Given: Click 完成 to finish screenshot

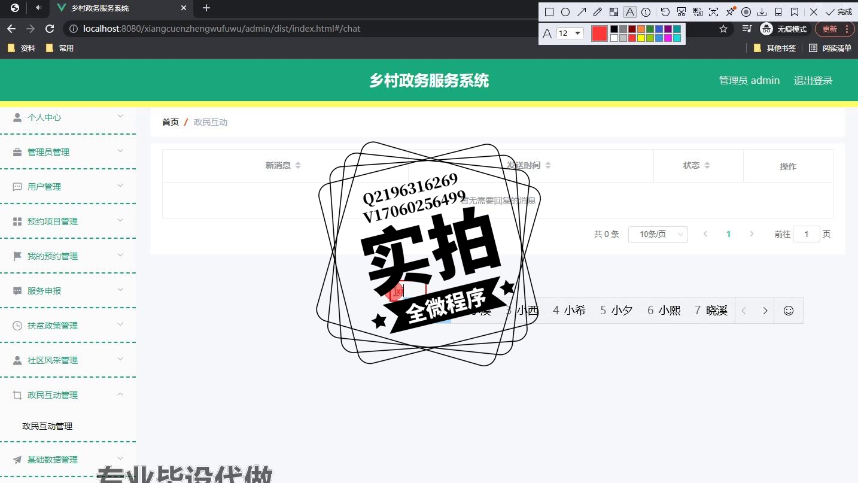Looking at the screenshot, I should click(839, 12).
